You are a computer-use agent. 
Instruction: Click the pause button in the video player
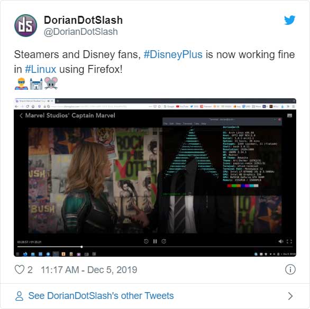(155, 241)
